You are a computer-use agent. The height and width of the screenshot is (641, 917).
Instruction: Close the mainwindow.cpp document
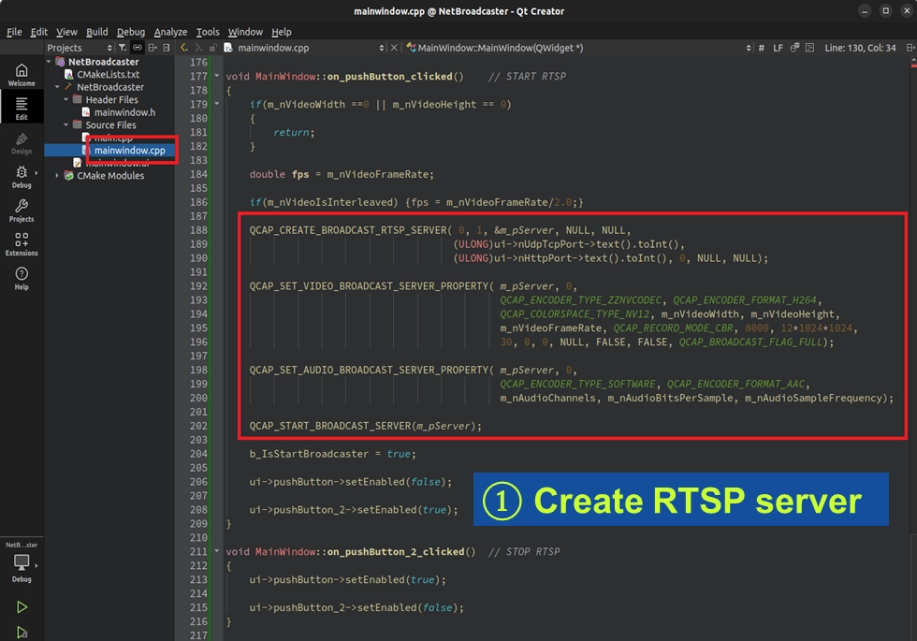(394, 48)
